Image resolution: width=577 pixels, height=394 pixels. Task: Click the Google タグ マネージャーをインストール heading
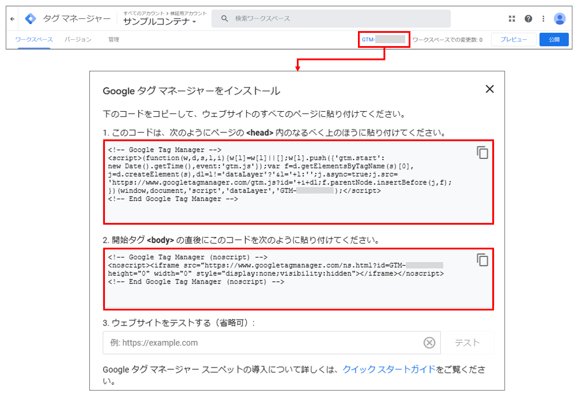click(191, 91)
